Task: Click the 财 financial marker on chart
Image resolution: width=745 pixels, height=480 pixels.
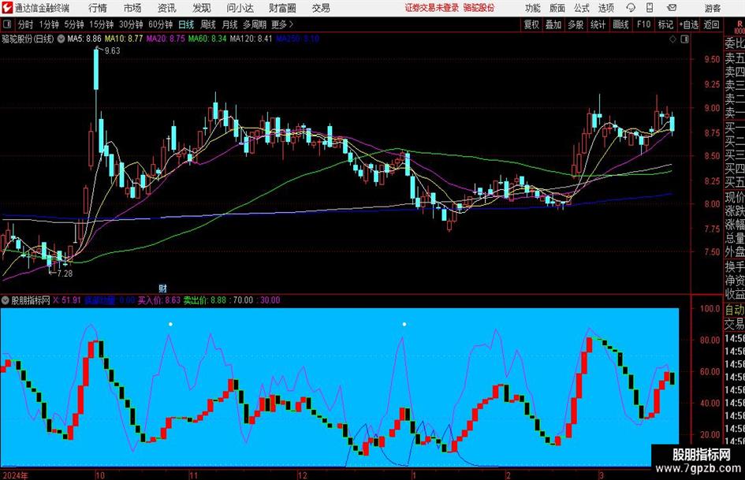Action: pos(162,288)
